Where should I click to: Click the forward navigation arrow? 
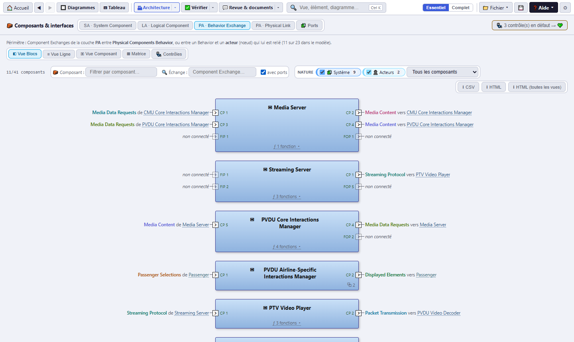click(x=50, y=8)
